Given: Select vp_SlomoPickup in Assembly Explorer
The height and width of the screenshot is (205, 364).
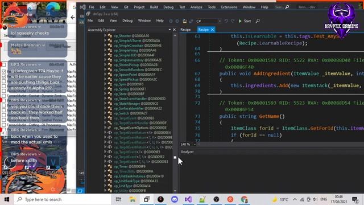Looking at the screenshot, I should coord(135,65).
